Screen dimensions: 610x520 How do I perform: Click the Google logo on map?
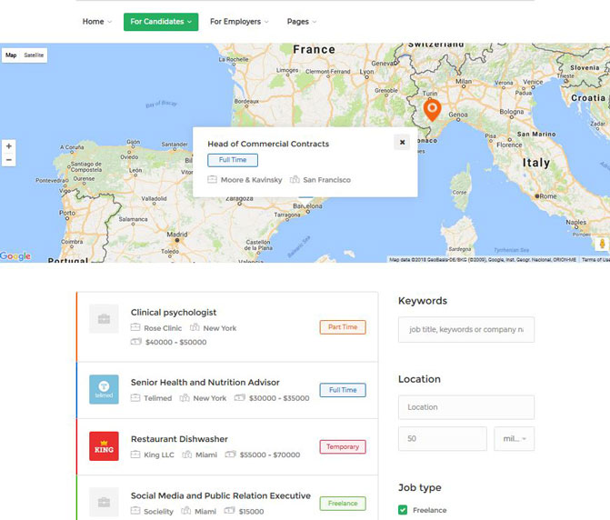click(x=15, y=256)
